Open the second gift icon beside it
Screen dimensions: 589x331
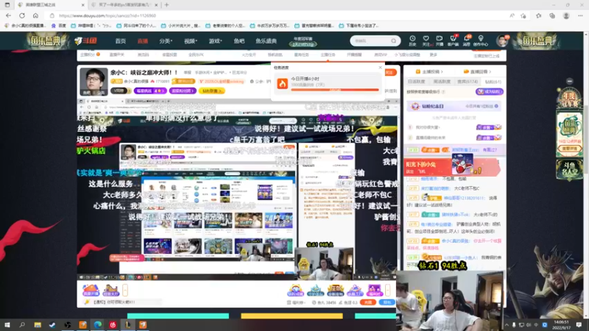click(111, 290)
